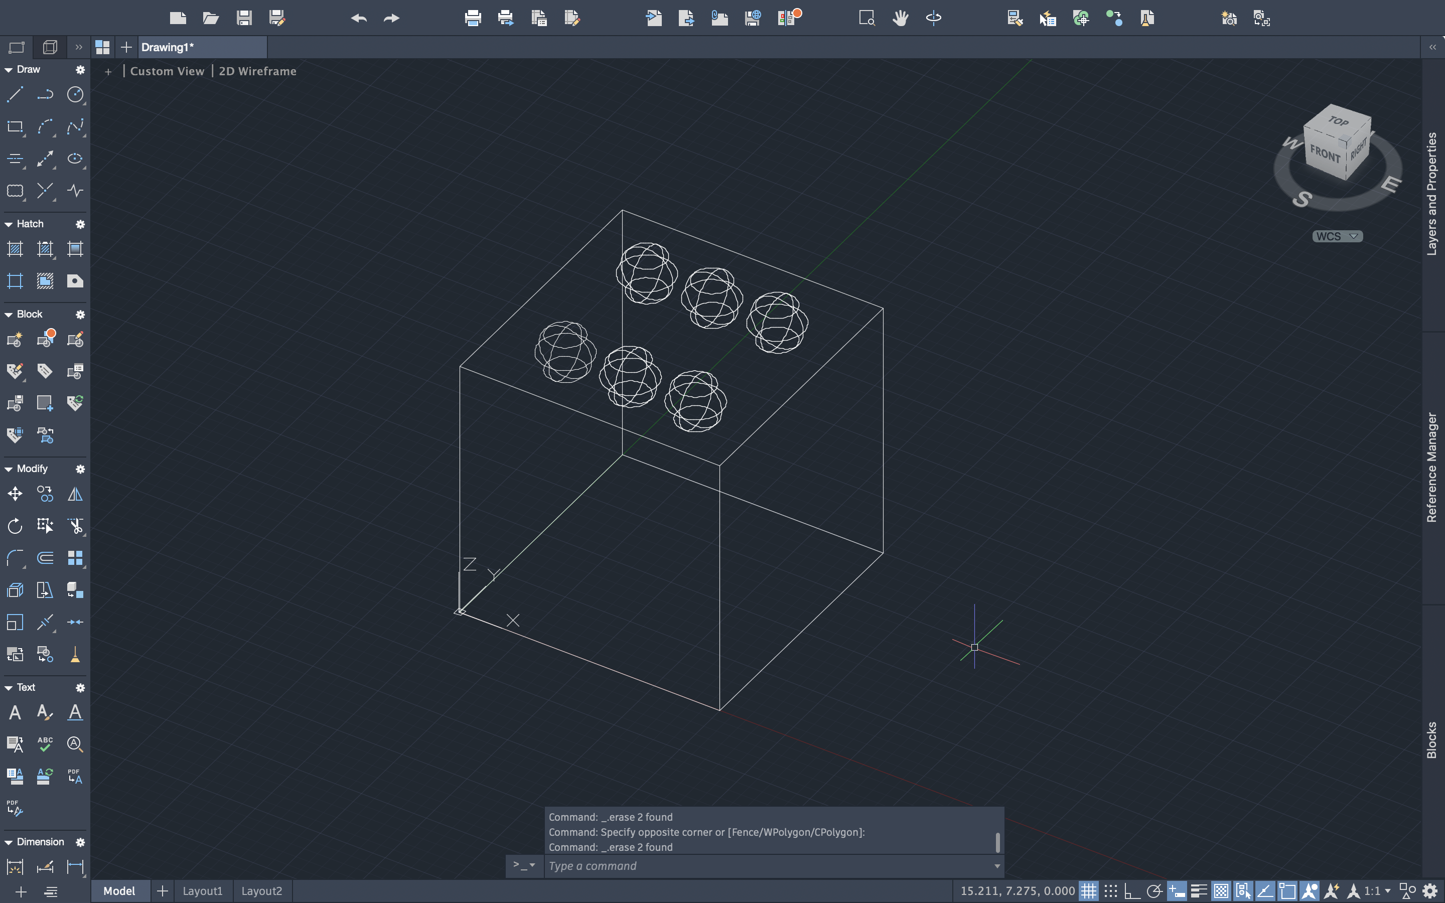Activate the Pan hand tool
Screen dimensions: 1445x903
pyautogui.click(x=901, y=18)
